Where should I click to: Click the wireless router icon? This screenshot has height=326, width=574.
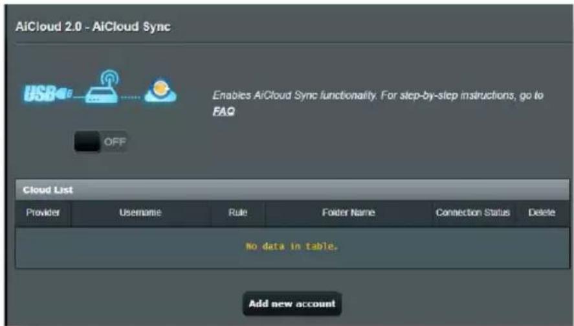pos(102,87)
